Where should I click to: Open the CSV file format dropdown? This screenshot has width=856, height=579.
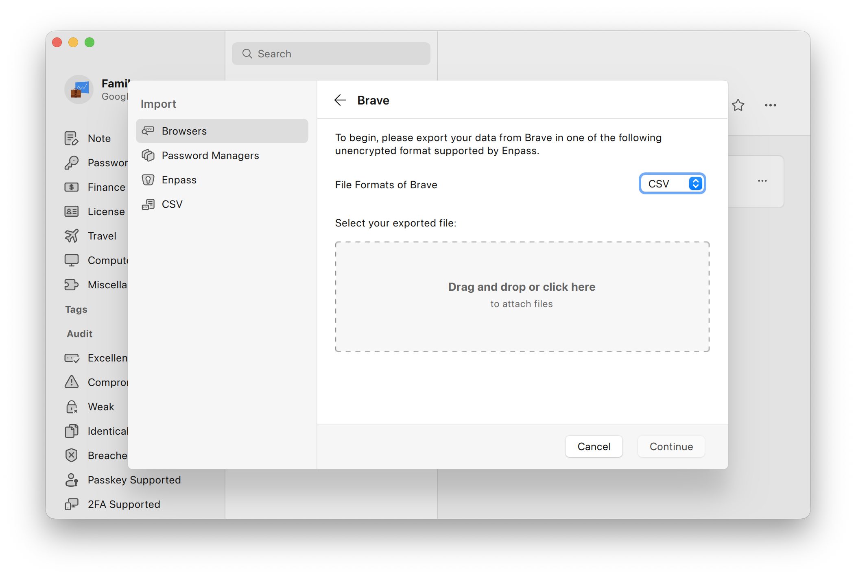(x=672, y=184)
